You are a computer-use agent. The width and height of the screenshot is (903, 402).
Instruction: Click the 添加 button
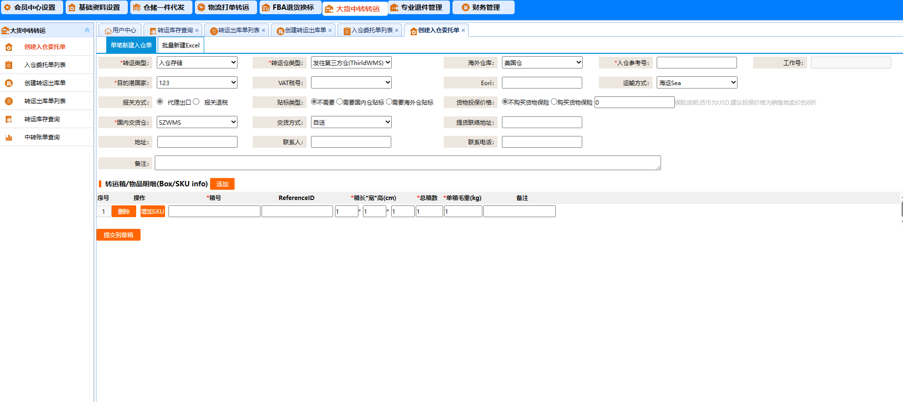pyautogui.click(x=222, y=184)
